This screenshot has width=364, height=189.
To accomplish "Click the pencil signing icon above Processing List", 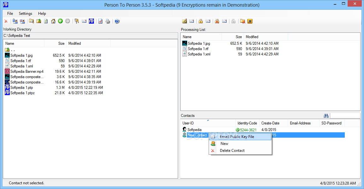I will tap(185, 21).
